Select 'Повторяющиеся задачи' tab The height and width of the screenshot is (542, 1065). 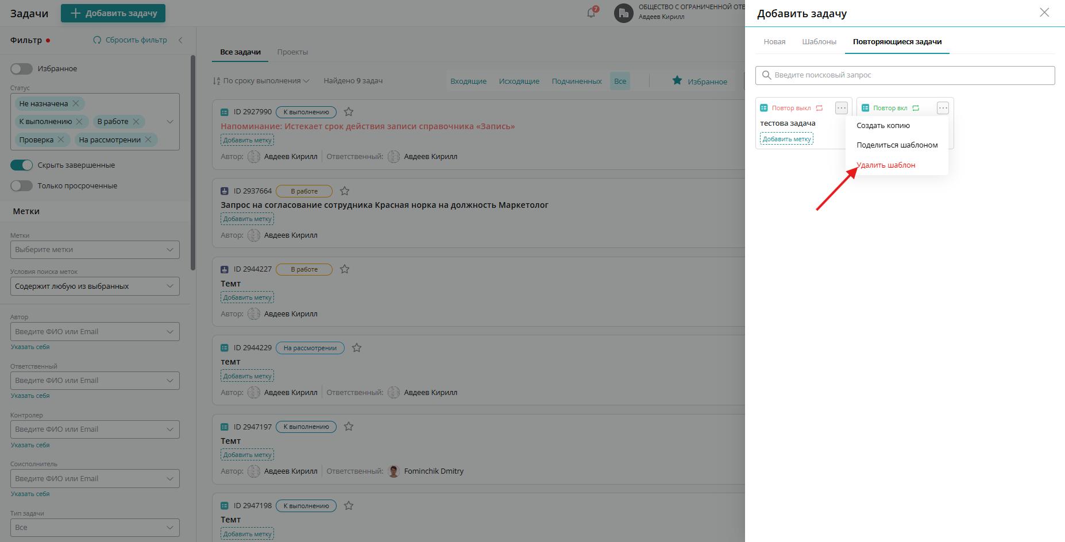(897, 42)
